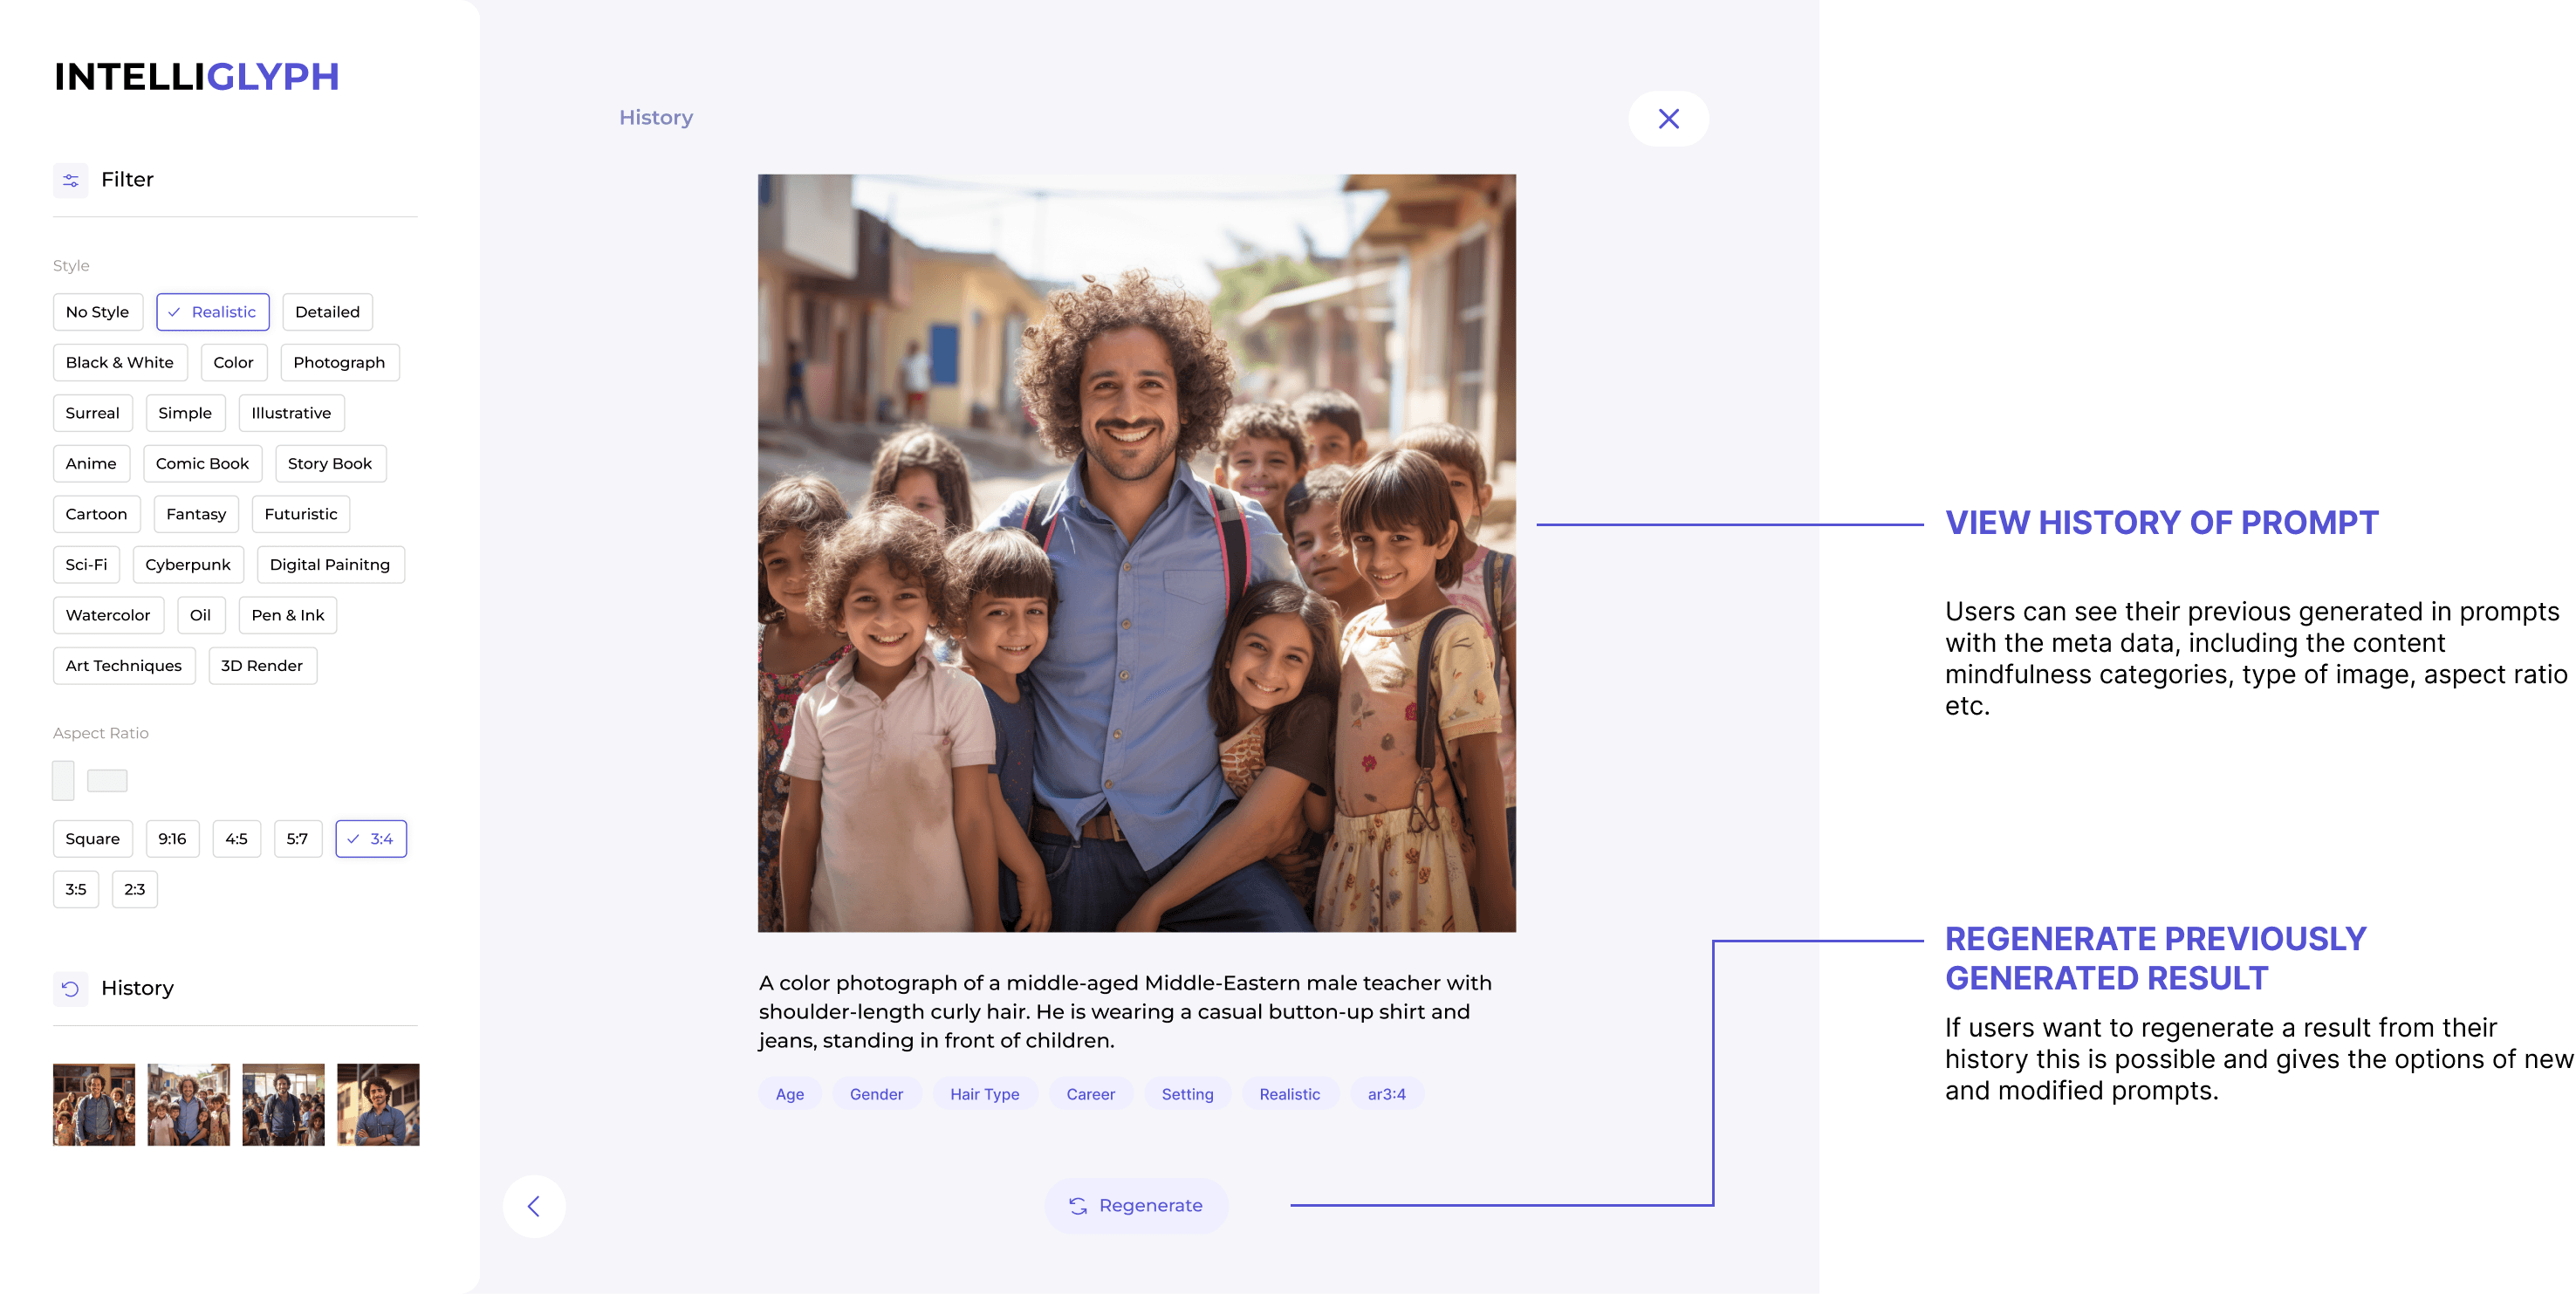Go back with the left chevron button
The height and width of the screenshot is (1294, 2576).
(x=533, y=1206)
